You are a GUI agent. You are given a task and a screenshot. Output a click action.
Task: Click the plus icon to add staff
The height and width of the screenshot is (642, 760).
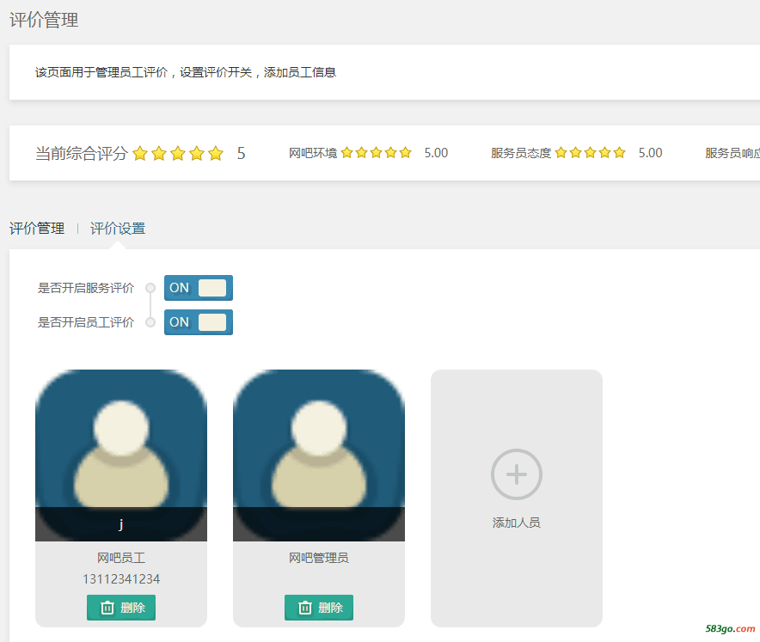pyautogui.click(x=516, y=474)
